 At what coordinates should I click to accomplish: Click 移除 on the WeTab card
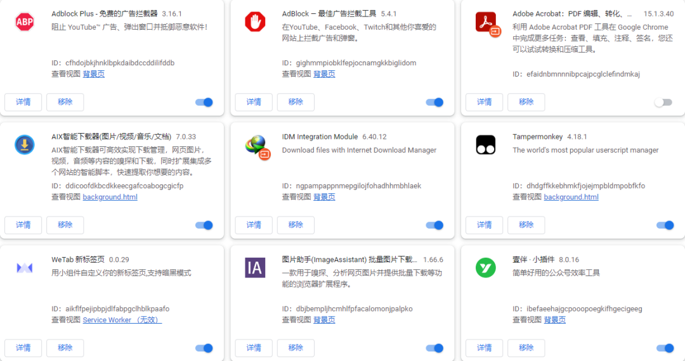point(65,348)
